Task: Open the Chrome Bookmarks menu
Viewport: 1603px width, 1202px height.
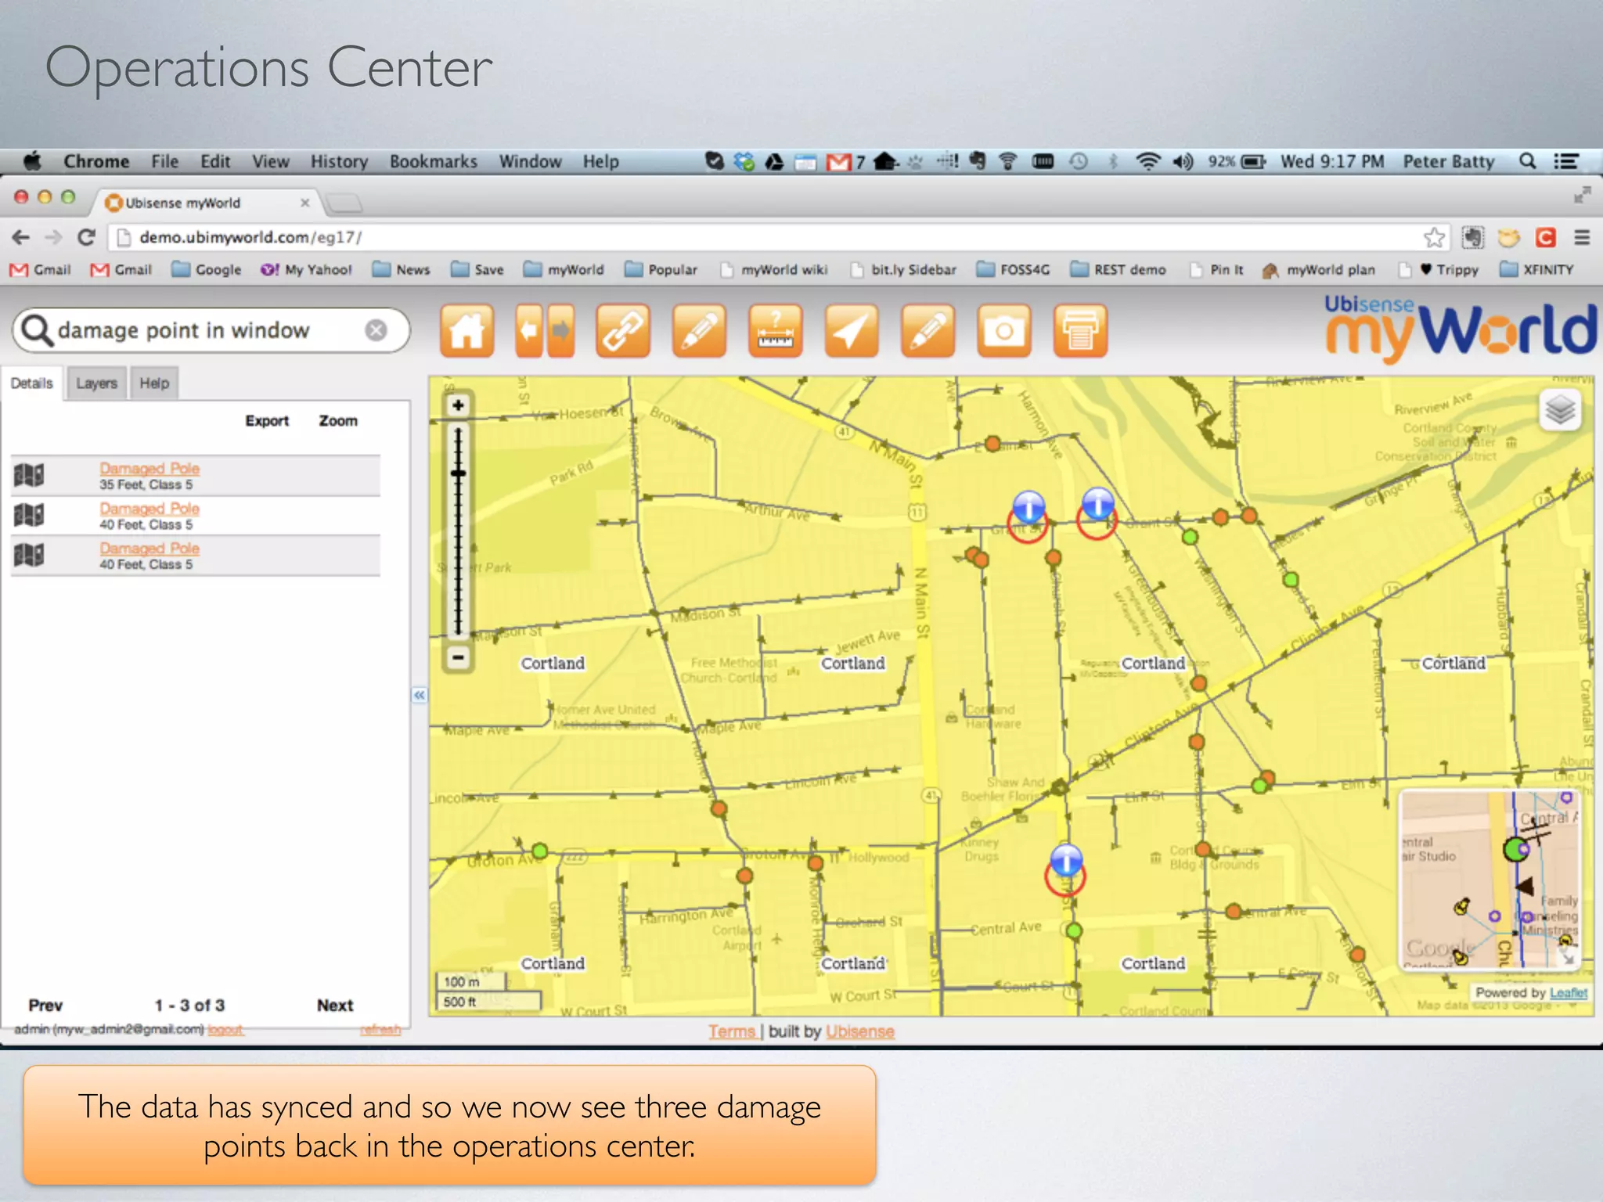Action: (x=433, y=161)
